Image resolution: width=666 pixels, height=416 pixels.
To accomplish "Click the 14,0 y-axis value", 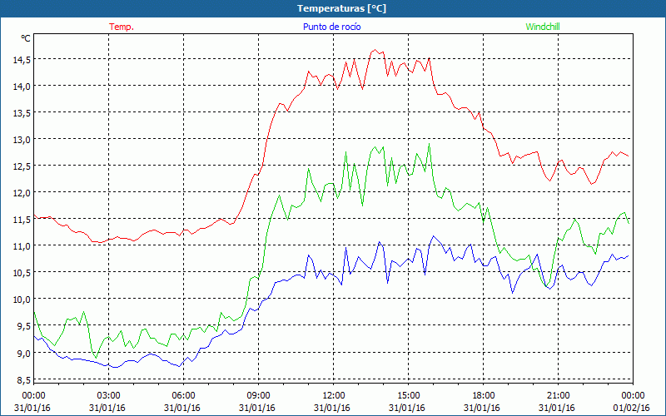I will pos(22,87).
